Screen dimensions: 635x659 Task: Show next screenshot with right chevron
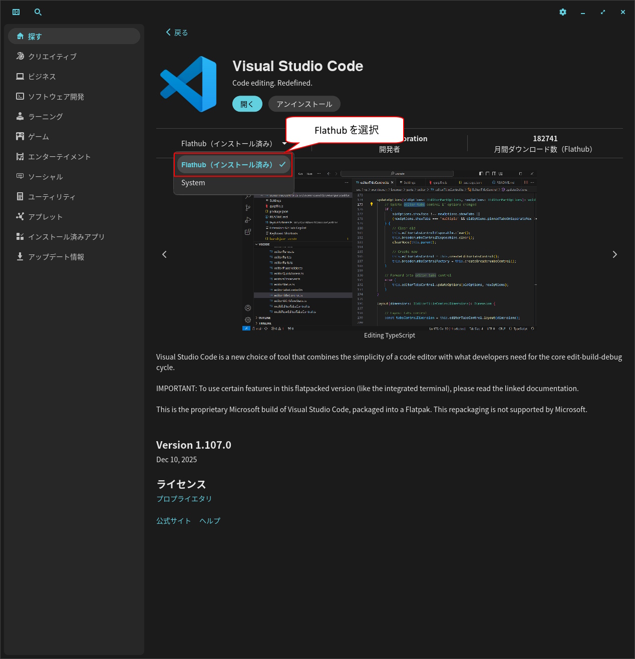(614, 254)
